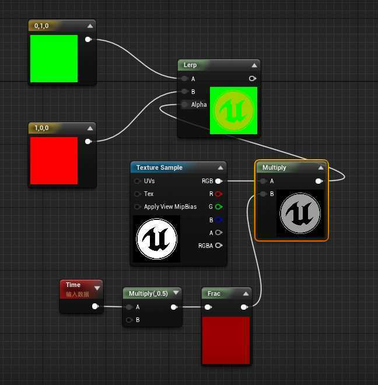
Task: Click the selected Multiply node A input pin
Action: (263, 181)
